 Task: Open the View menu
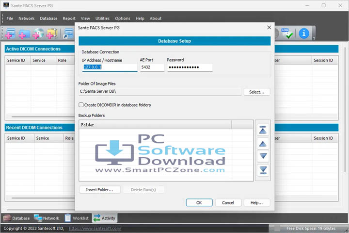pos(85,18)
